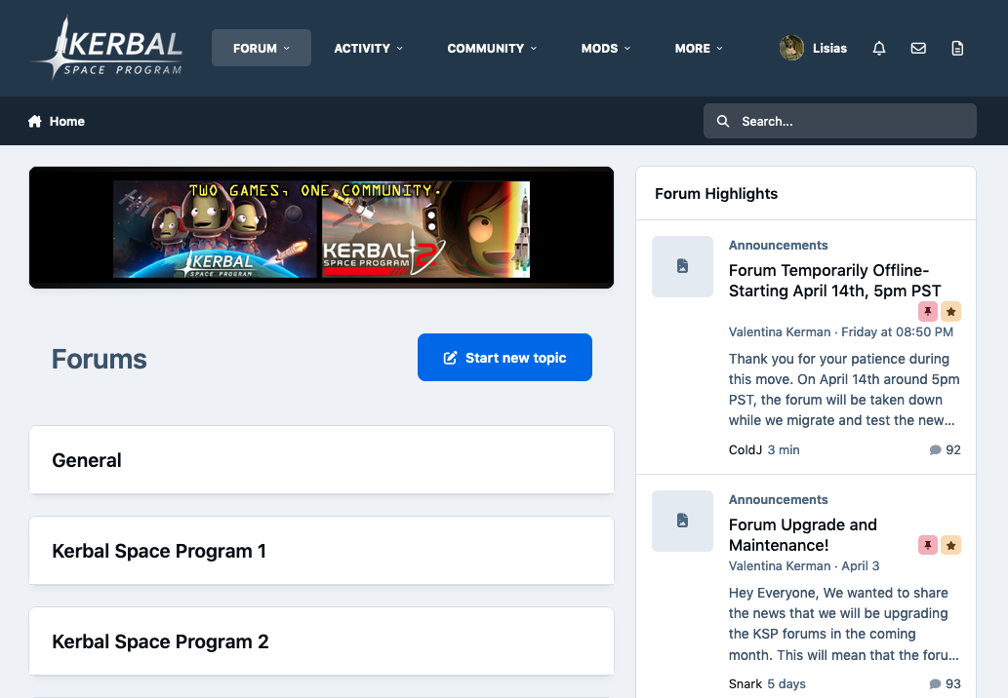Expand Kerbal Space Program 1 category
The height and width of the screenshot is (698, 1008).
(321, 551)
